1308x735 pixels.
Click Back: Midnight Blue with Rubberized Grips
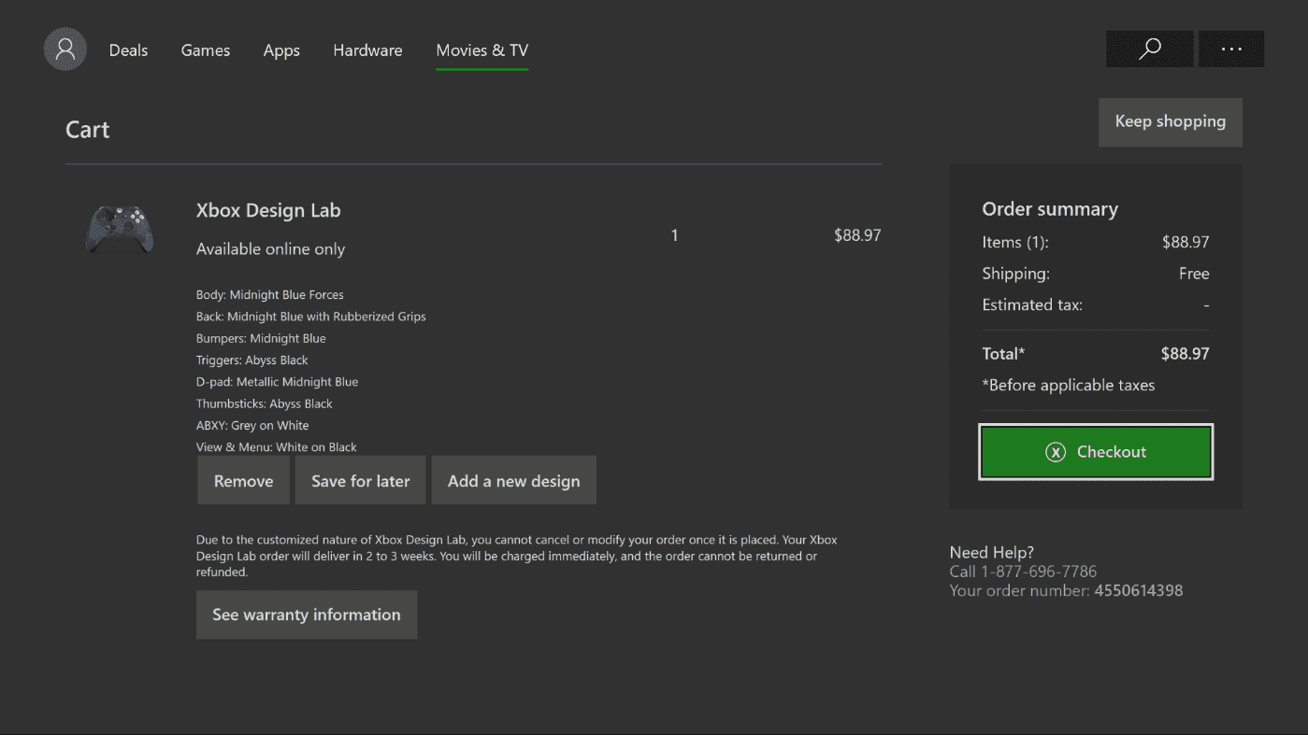pyautogui.click(x=311, y=317)
